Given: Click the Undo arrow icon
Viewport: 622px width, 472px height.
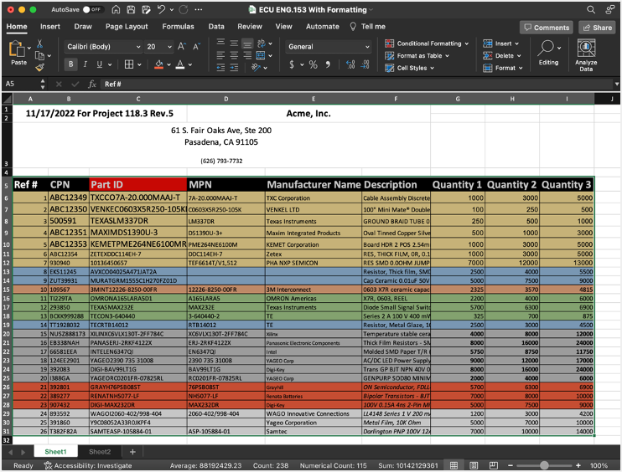Looking at the screenshot, I should tap(161, 9).
